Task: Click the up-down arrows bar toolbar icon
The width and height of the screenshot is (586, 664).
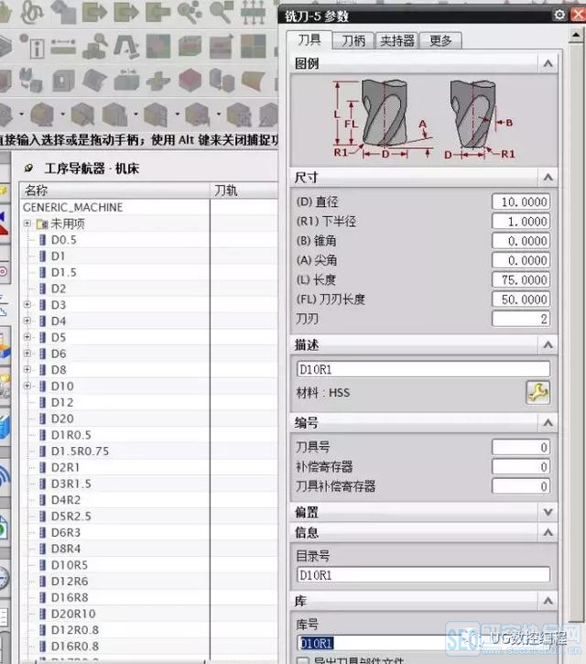Action: (253, 12)
